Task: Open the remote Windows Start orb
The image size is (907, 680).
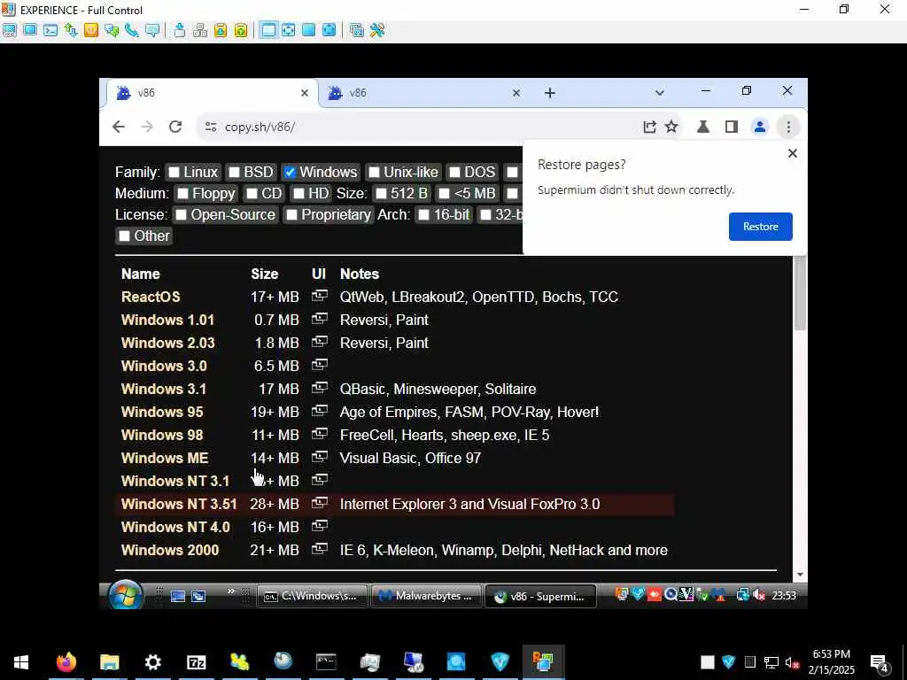Action: (x=126, y=595)
